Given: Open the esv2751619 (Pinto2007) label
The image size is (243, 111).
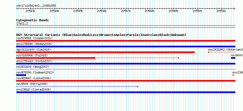Looking at the screenshot, I should [x=34, y=61].
